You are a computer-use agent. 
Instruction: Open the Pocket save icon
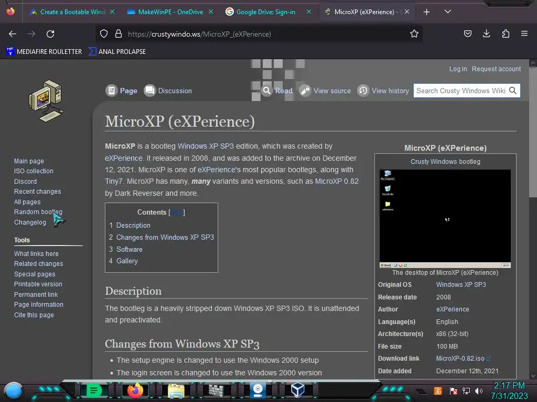coord(467,33)
